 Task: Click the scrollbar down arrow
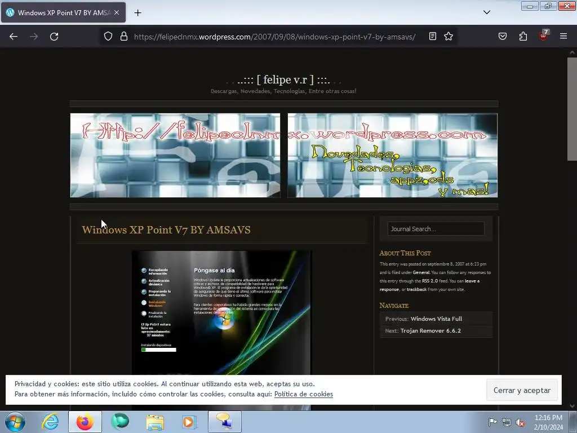(572, 406)
